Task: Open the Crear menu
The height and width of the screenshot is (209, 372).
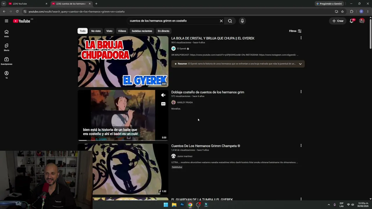Action: 338,21
